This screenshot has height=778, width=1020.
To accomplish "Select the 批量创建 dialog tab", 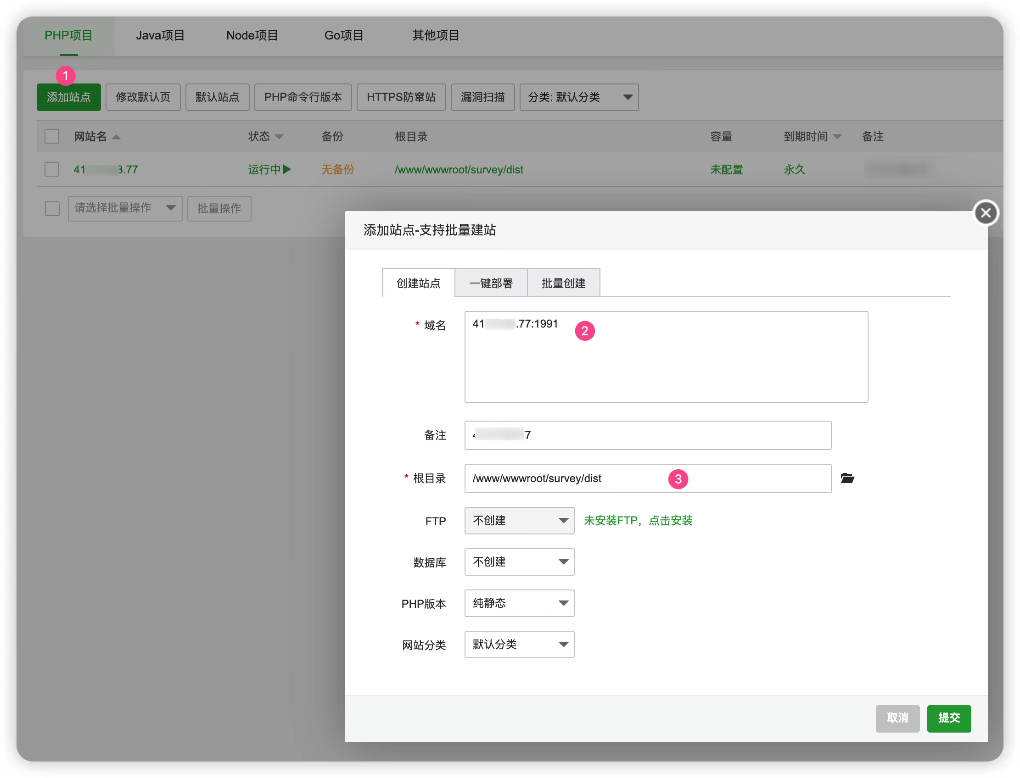I will [x=564, y=283].
